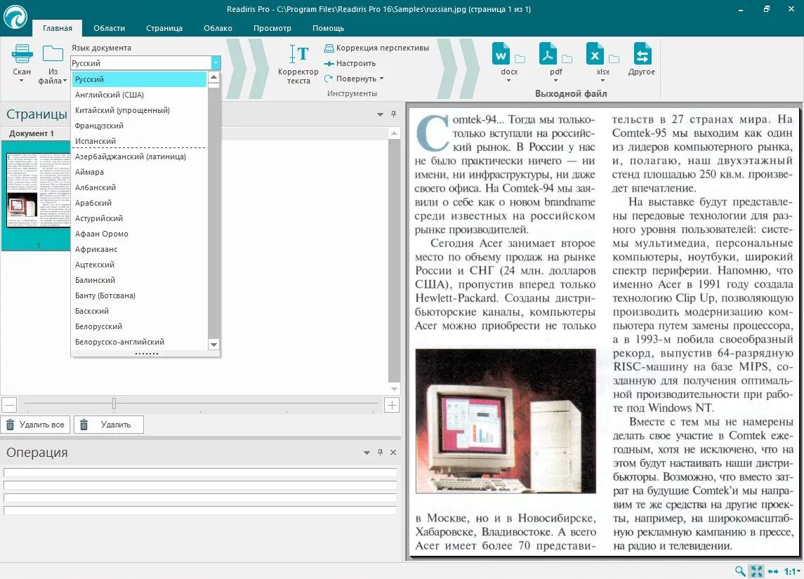The height and width of the screenshot is (579, 804).
Task: Select Английский (США) language
Action: (139, 95)
